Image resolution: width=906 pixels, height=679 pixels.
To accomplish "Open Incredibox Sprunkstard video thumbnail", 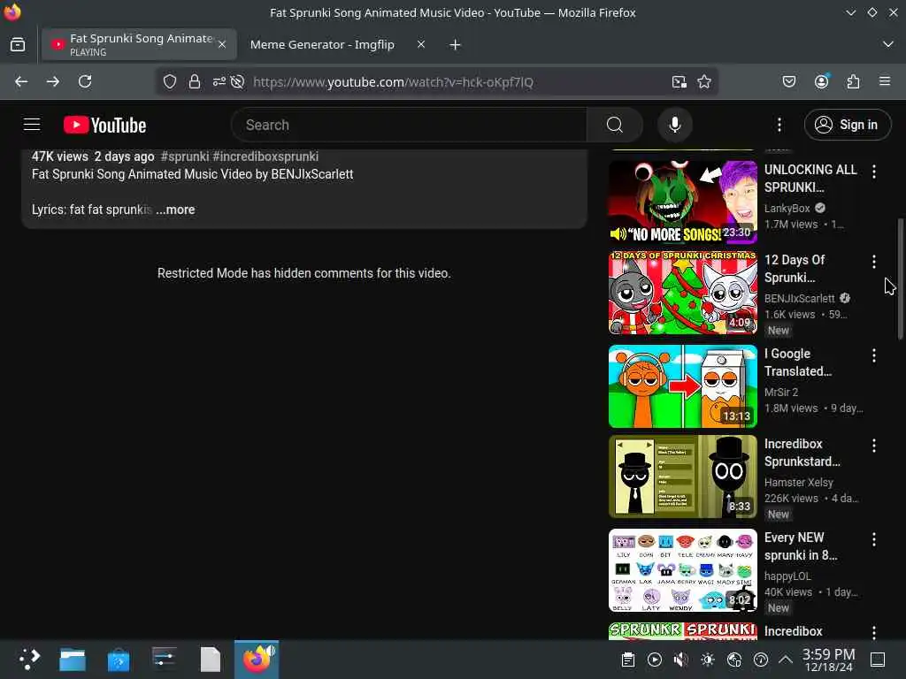I will (682, 477).
